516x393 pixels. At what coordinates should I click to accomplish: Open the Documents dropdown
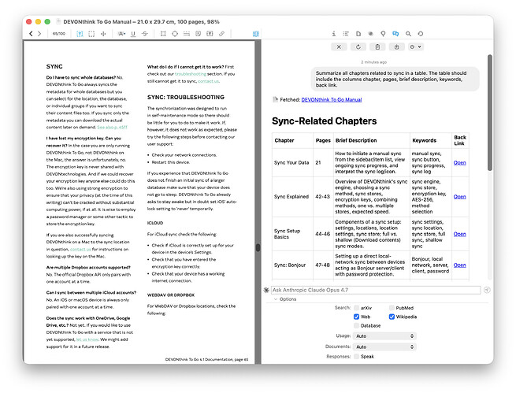pyautogui.click(x=384, y=347)
